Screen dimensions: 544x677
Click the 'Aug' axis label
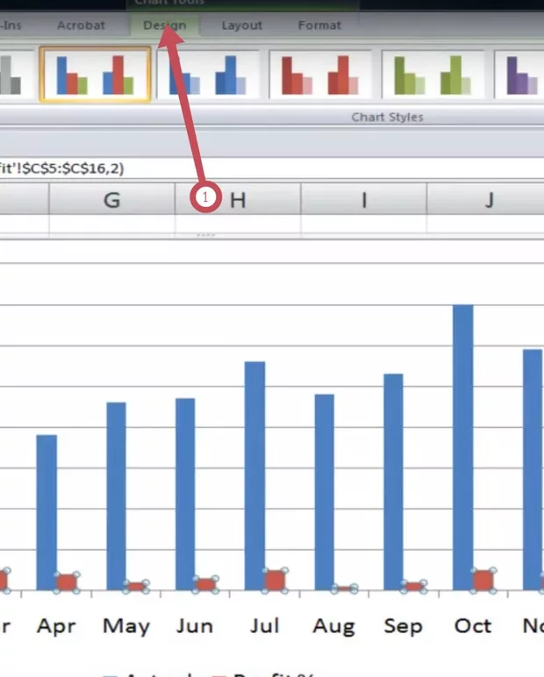[x=334, y=626]
